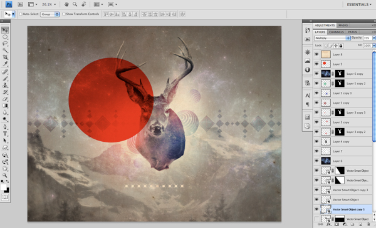Select the History Brush tool
This screenshot has width=376, height=228.
click(5, 92)
